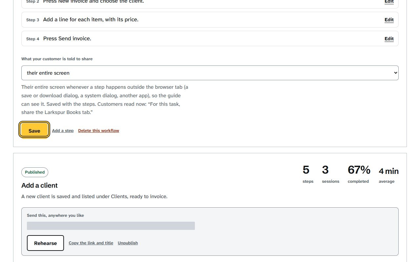Open the customer share dropdown
The height and width of the screenshot is (262, 420).
210,73
